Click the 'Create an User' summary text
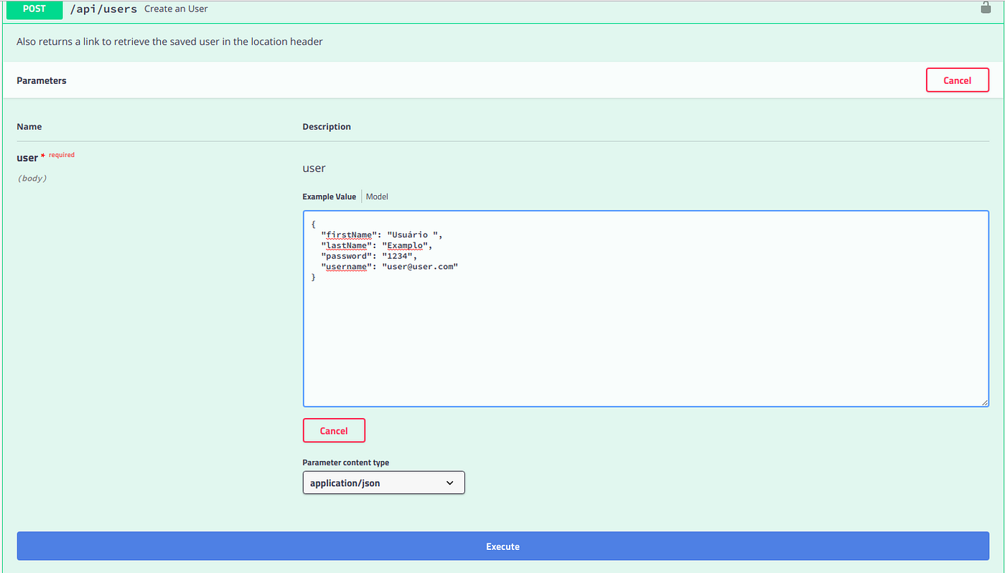Viewport: 1005px width, 573px height. [176, 8]
